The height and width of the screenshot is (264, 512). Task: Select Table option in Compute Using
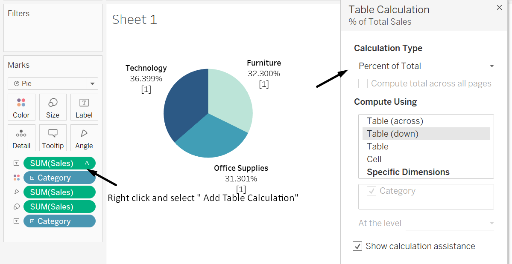[377, 146]
